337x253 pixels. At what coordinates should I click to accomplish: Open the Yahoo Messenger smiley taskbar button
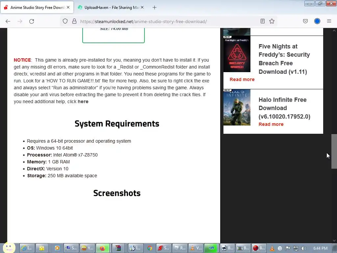point(87,248)
